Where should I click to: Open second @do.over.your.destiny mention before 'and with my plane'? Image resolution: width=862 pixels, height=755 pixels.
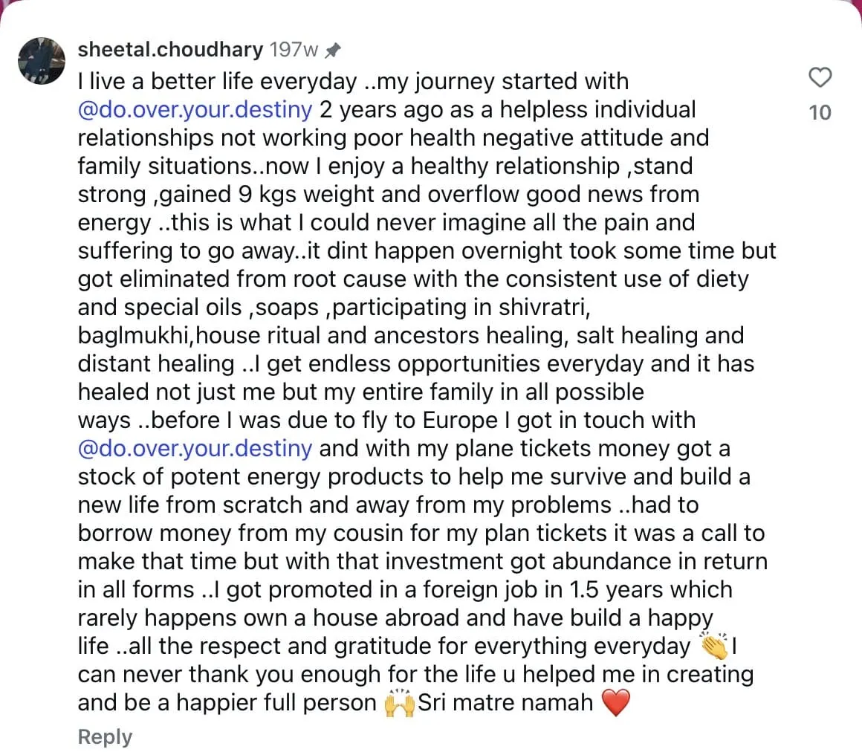195,449
